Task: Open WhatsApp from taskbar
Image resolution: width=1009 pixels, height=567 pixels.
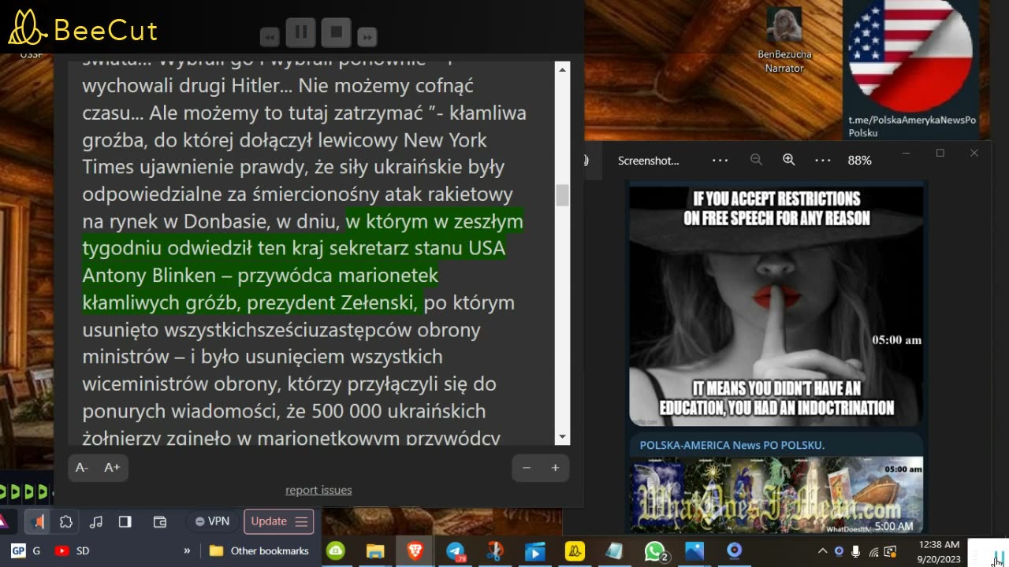Action: click(654, 551)
